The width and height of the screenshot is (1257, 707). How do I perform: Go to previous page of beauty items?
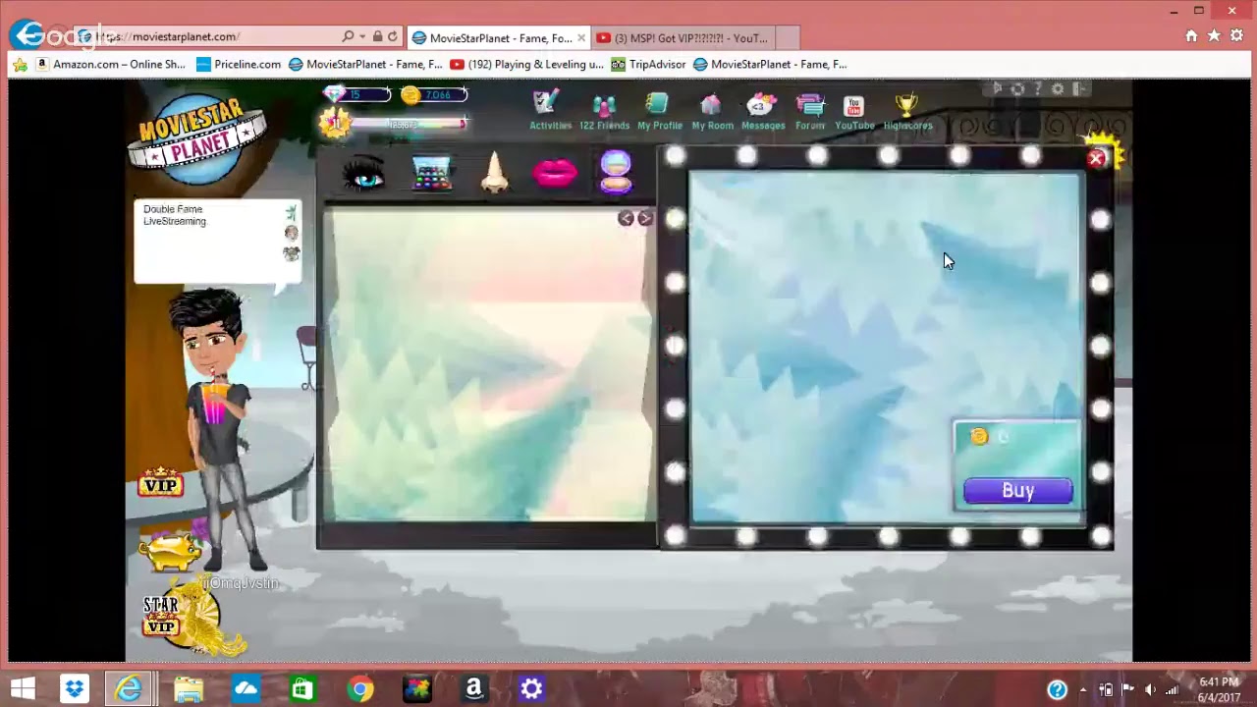click(626, 218)
